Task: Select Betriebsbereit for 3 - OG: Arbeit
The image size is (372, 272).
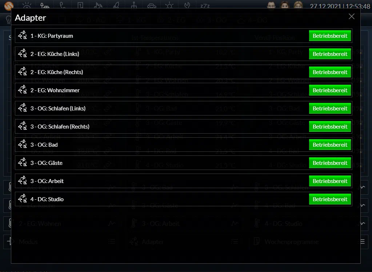Action: pyautogui.click(x=330, y=181)
